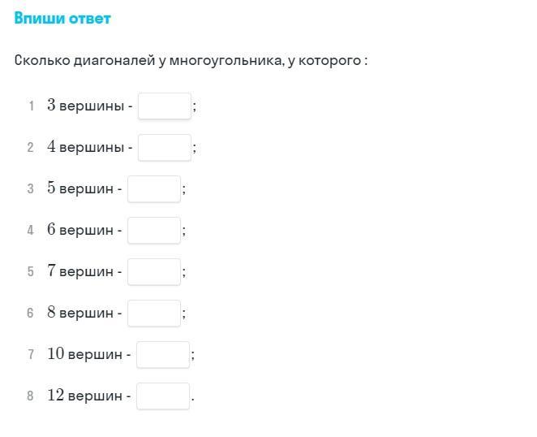Viewport: 537px width, 437px height.
Task: Focus the last input for 12 вершин
Action: point(163,396)
